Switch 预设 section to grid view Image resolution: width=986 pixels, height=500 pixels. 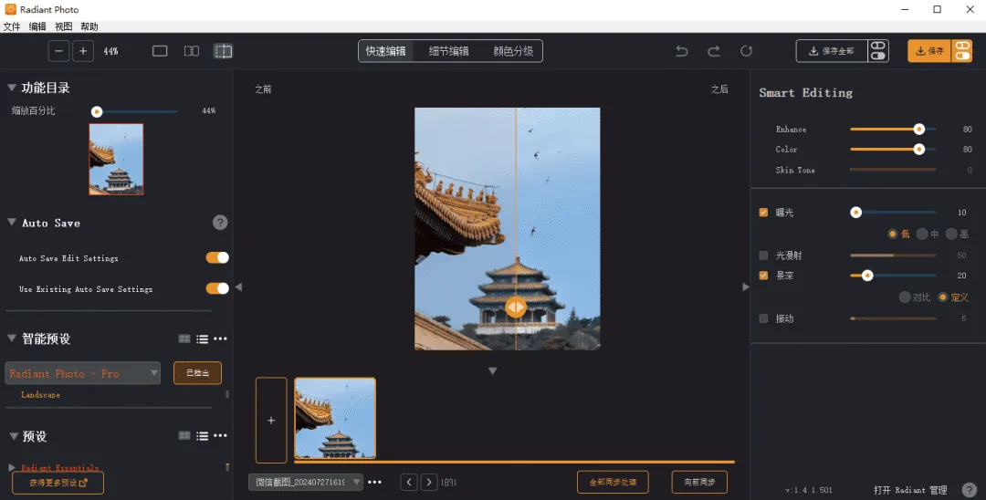[184, 435]
